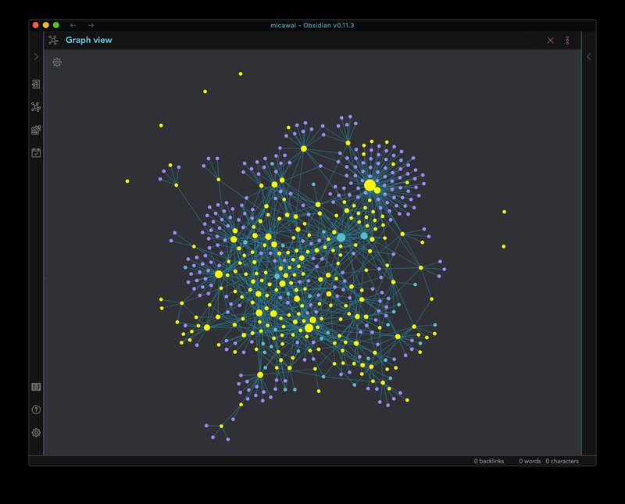625x504 pixels.
Task: Expand the left sidebar chevron
Action: 36,57
